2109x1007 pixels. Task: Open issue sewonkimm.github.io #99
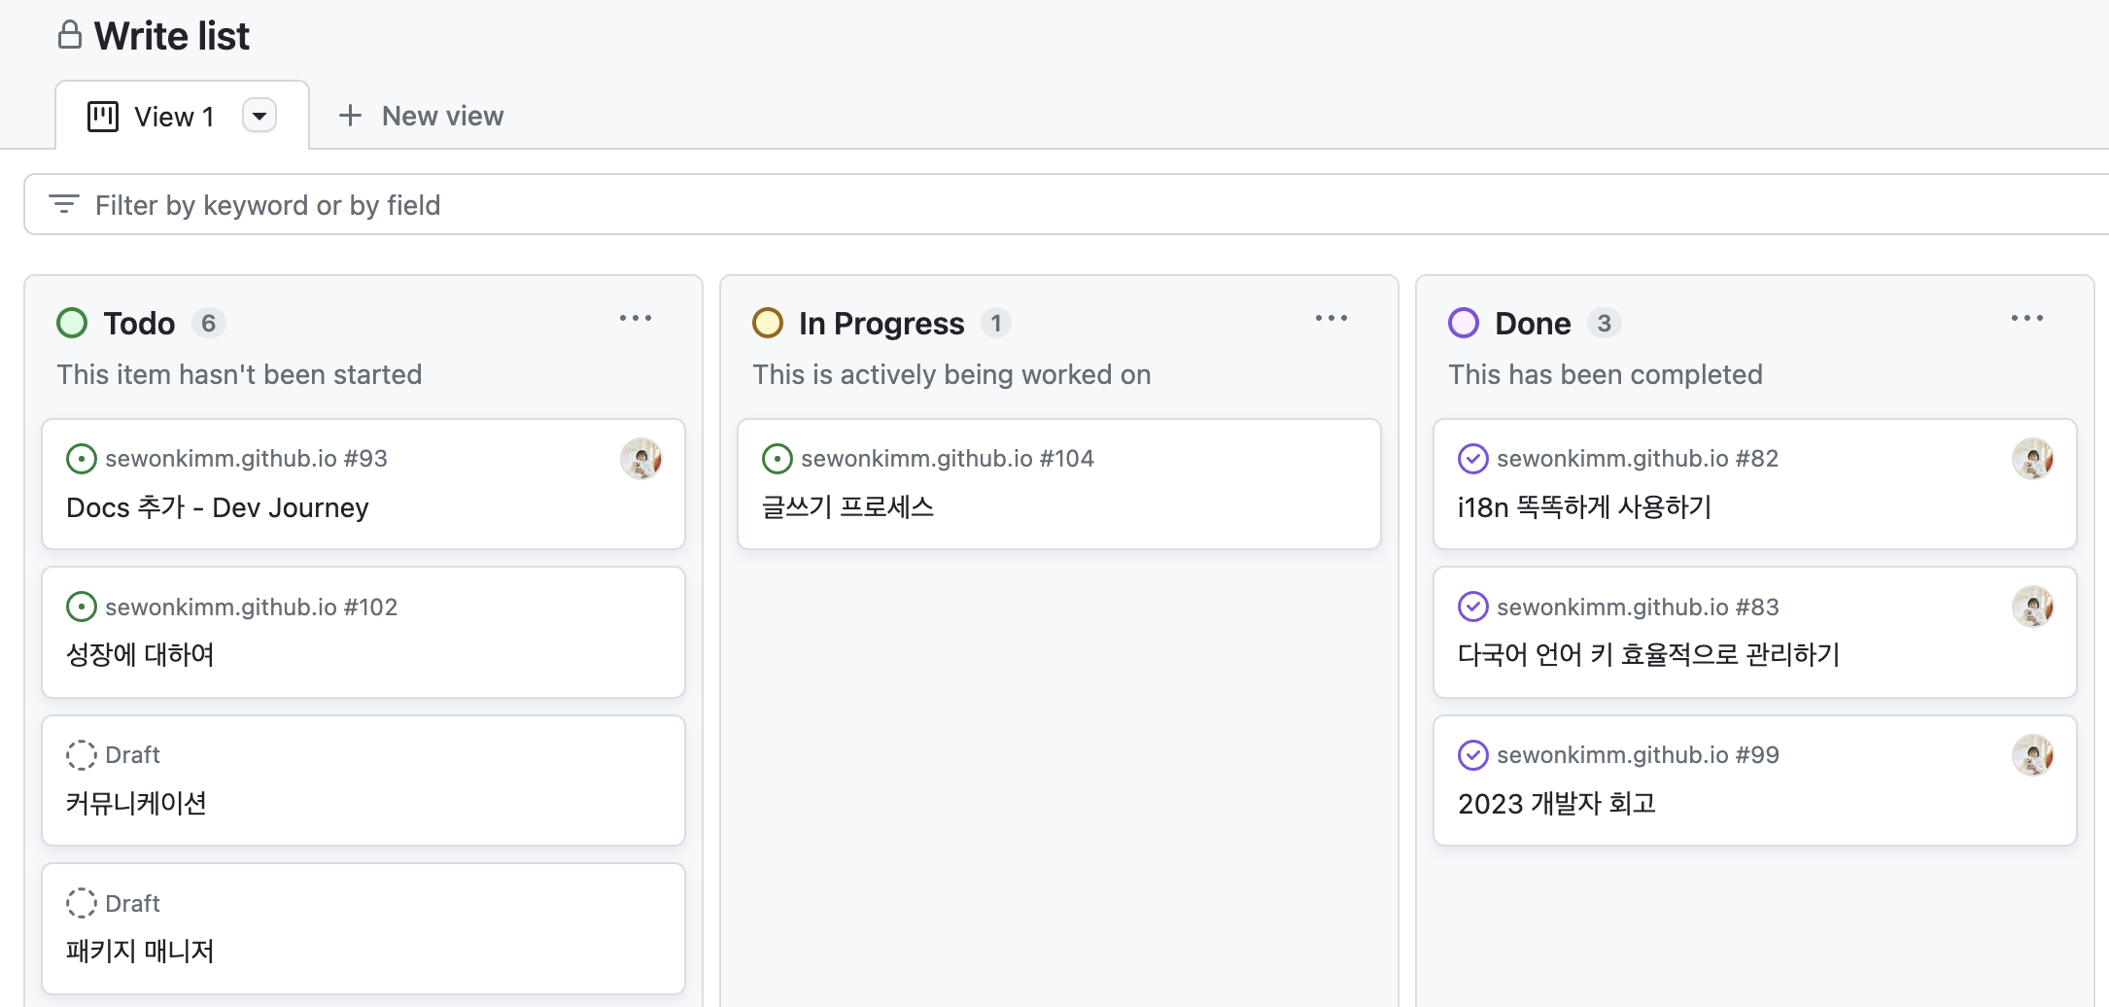coord(1637,754)
